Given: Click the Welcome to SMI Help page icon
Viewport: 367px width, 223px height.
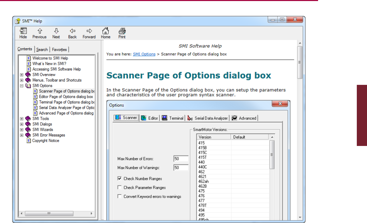Looking at the screenshot, I should [x=29, y=58].
